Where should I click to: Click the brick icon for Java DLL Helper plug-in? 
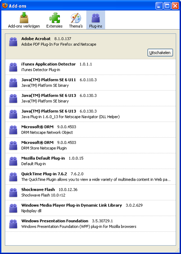13,114
